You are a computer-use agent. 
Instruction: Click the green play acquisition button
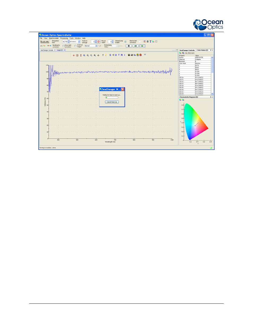tap(142, 46)
